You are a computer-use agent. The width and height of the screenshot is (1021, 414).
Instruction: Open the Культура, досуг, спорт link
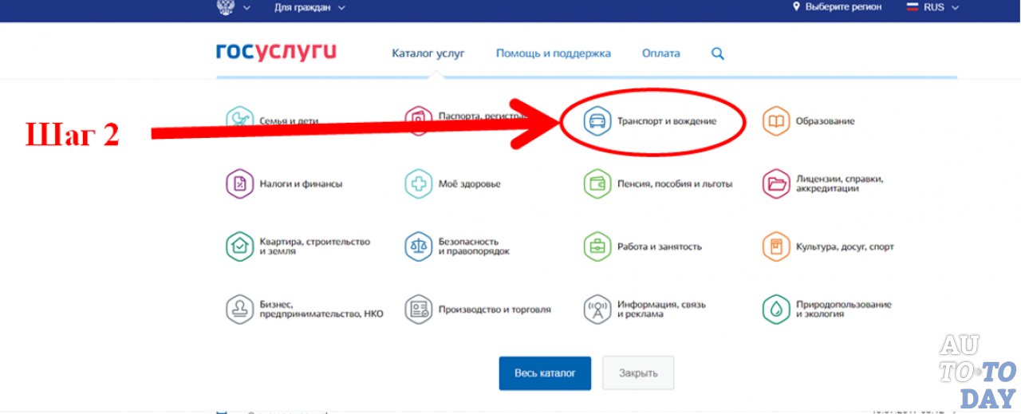845,246
